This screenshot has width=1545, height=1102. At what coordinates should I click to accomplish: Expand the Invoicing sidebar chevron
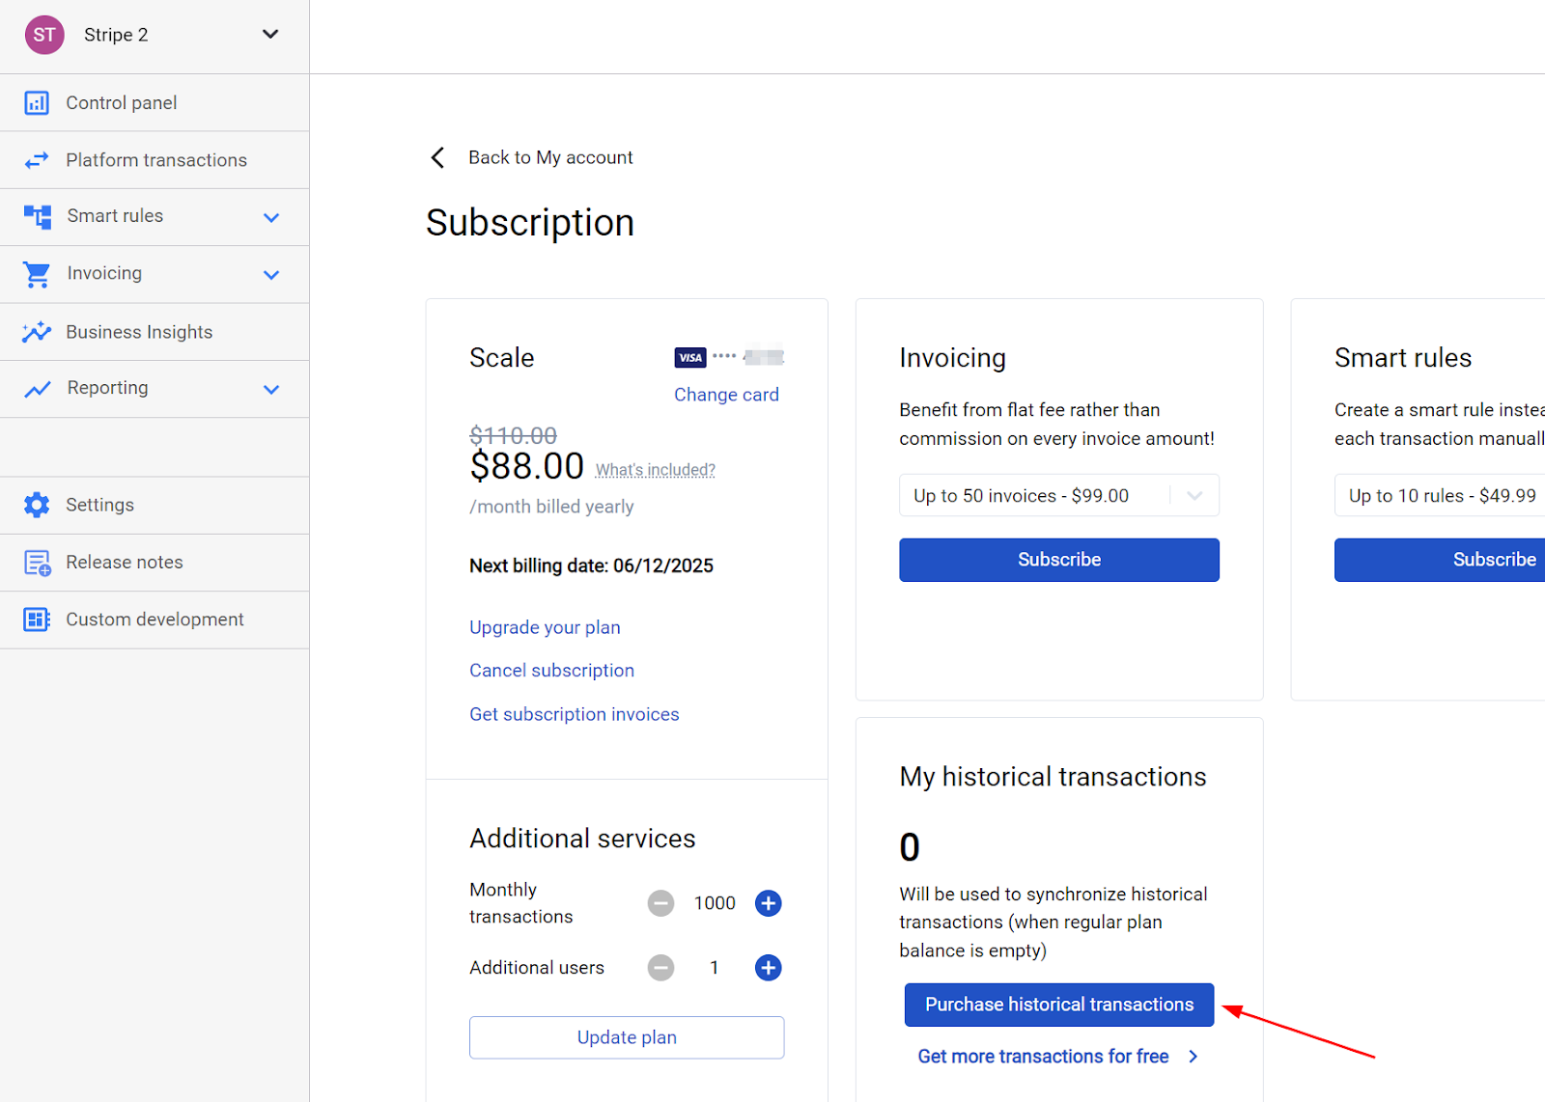click(x=271, y=275)
